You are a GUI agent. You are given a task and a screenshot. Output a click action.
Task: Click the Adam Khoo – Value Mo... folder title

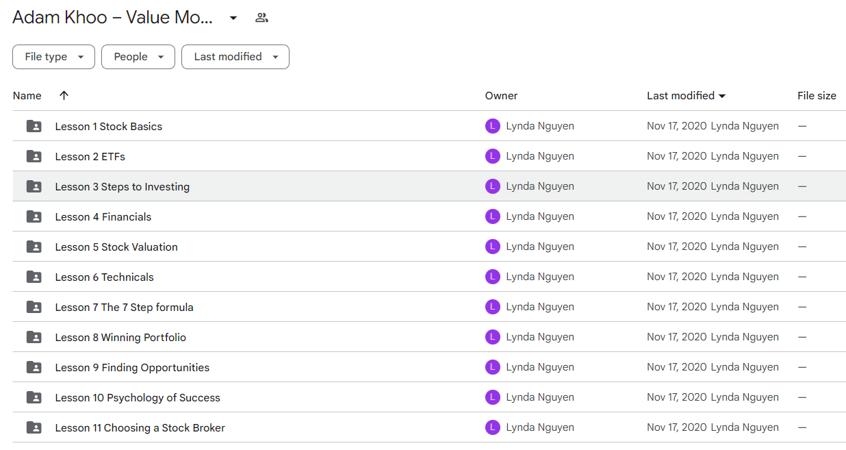pyautogui.click(x=112, y=18)
